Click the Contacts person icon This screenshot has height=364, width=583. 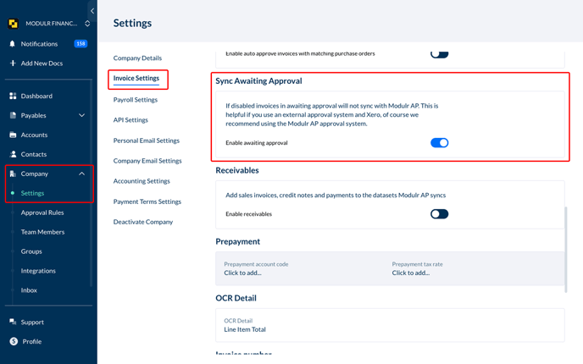[13, 154]
